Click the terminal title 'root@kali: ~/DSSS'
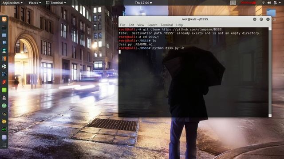The height and width of the screenshot is (159, 284). [195, 19]
